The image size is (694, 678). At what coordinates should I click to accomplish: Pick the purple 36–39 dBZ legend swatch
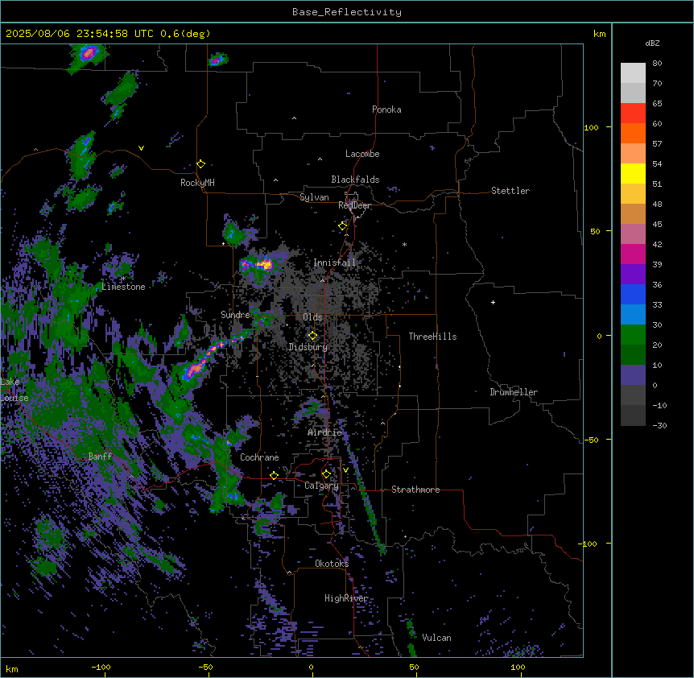coord(633,275)
